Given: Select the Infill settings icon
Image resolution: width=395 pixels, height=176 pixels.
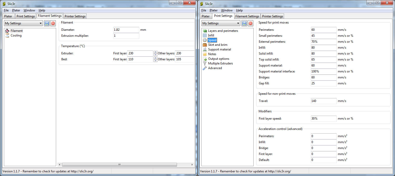Looking at the screenshot, I should [x=205, y=35].
